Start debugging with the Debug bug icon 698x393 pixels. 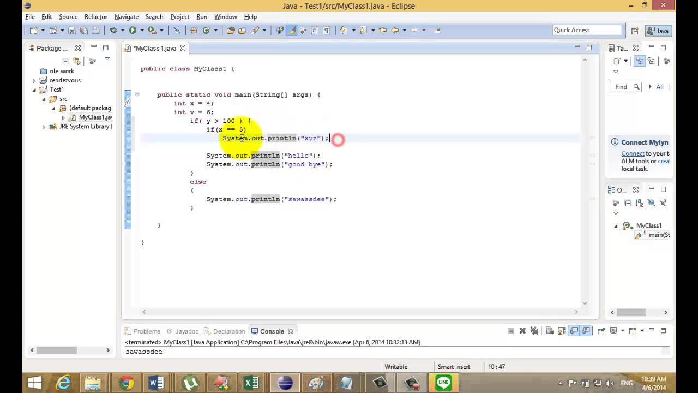point(113,31)
